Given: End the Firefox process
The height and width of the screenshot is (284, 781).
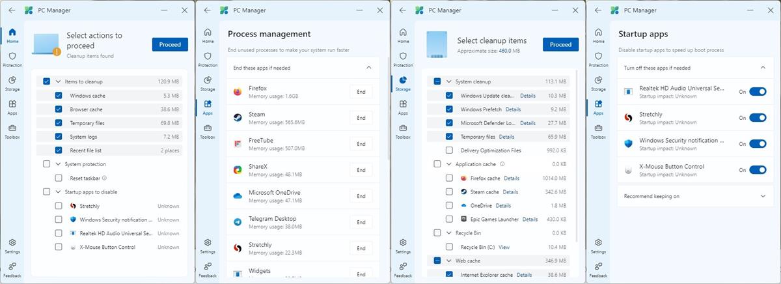Looking at the screenshot, I should 361,92.
